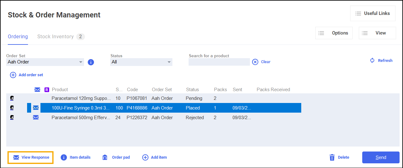Open the View menu
This screenshot has height=168, width=403.
377,33
